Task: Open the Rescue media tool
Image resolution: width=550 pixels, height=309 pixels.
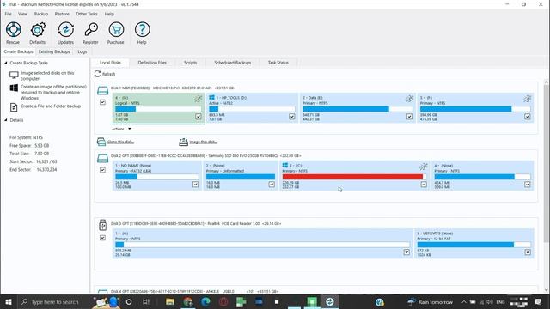Action: [13, 33]
